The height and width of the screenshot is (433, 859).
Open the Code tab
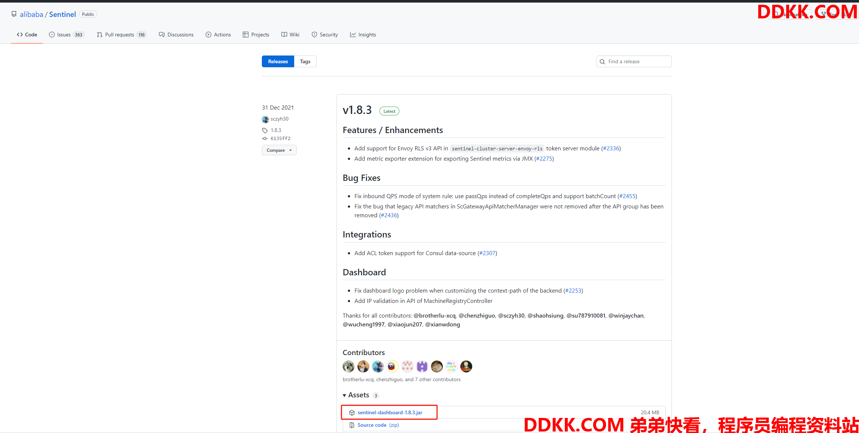click(27, 35)
